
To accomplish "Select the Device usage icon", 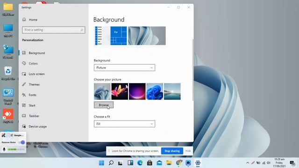I will (24, 126).
